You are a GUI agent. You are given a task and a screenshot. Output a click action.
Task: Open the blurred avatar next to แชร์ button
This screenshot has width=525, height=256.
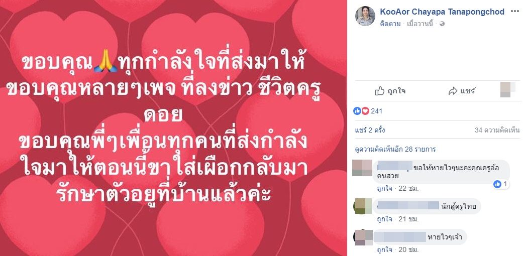pos(505,90)
